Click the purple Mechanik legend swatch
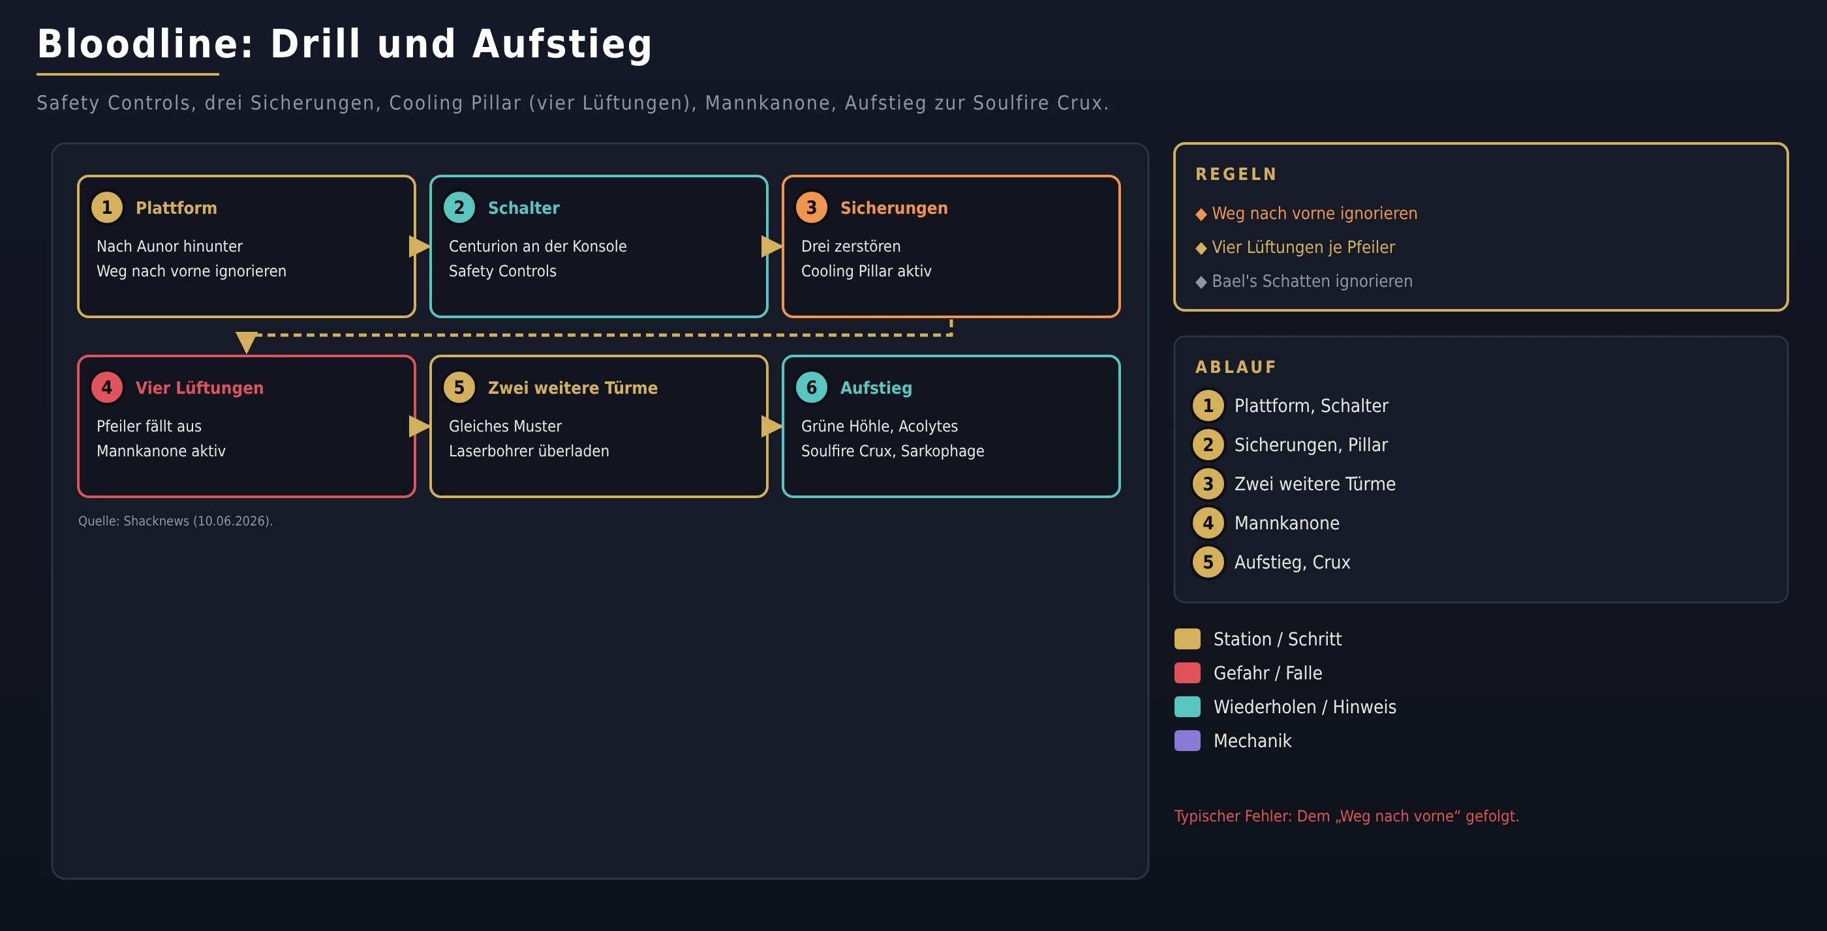The image size is (1827, 931). coord(1188,741)
